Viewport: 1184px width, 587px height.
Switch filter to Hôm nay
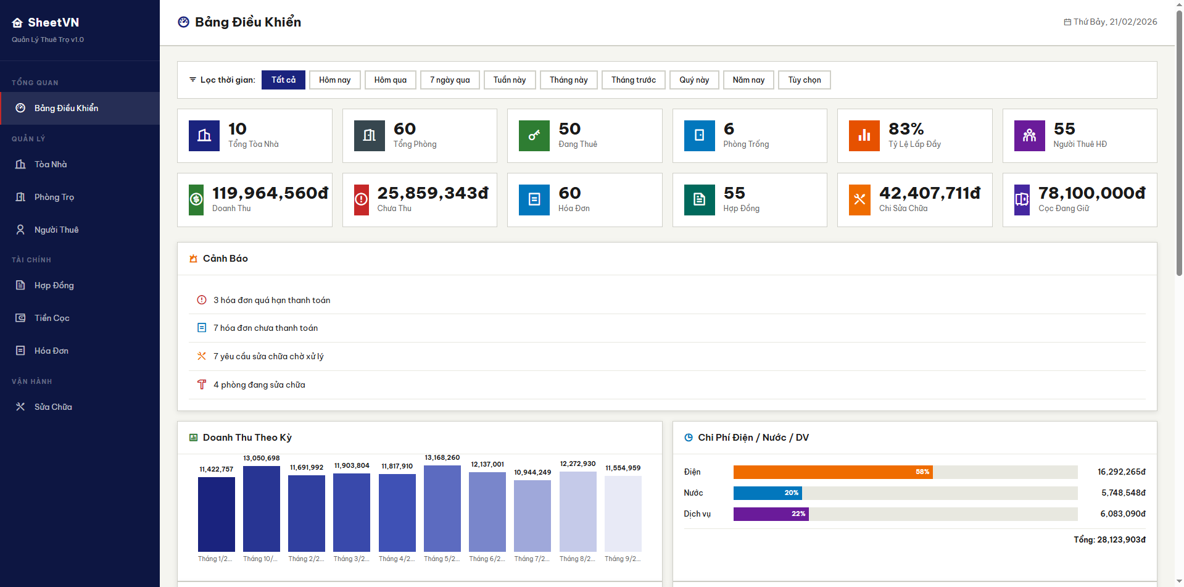334,80
